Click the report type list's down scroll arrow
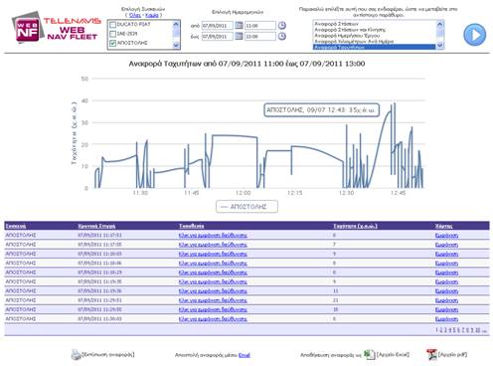Viewport: 493px width, 366px height. coord(440,45)
